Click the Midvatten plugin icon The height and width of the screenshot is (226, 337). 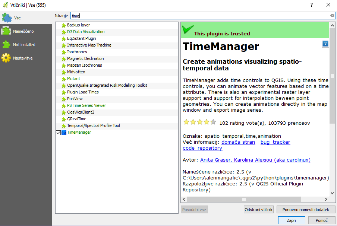click(64, 72)
